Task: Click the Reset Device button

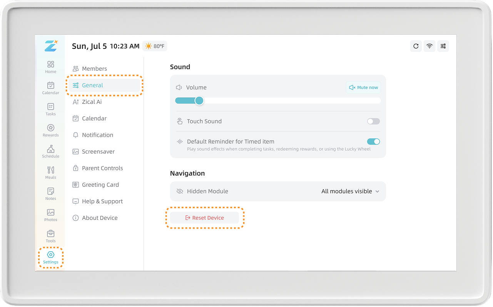Action: point(204,218)
